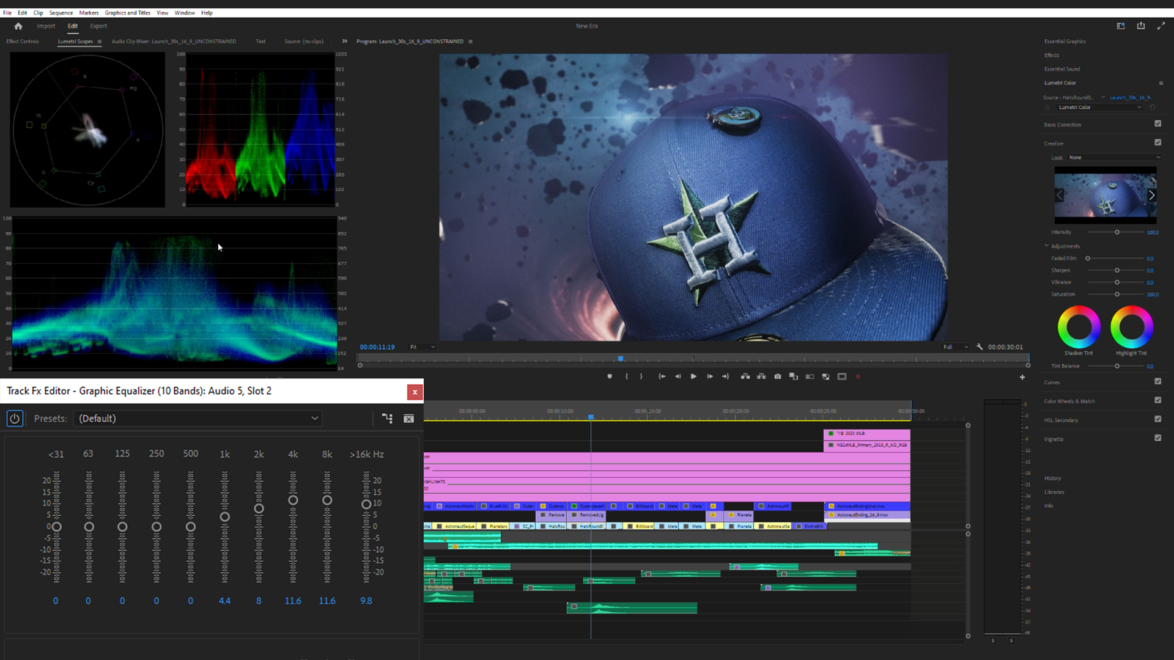Show previous Look preview arrow

1060,195
